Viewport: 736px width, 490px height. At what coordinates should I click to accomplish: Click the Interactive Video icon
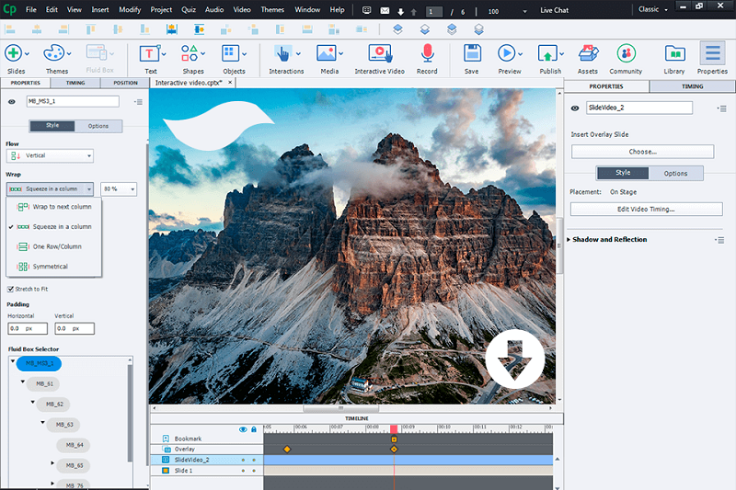pyautogui.click(x=381, y=53)
